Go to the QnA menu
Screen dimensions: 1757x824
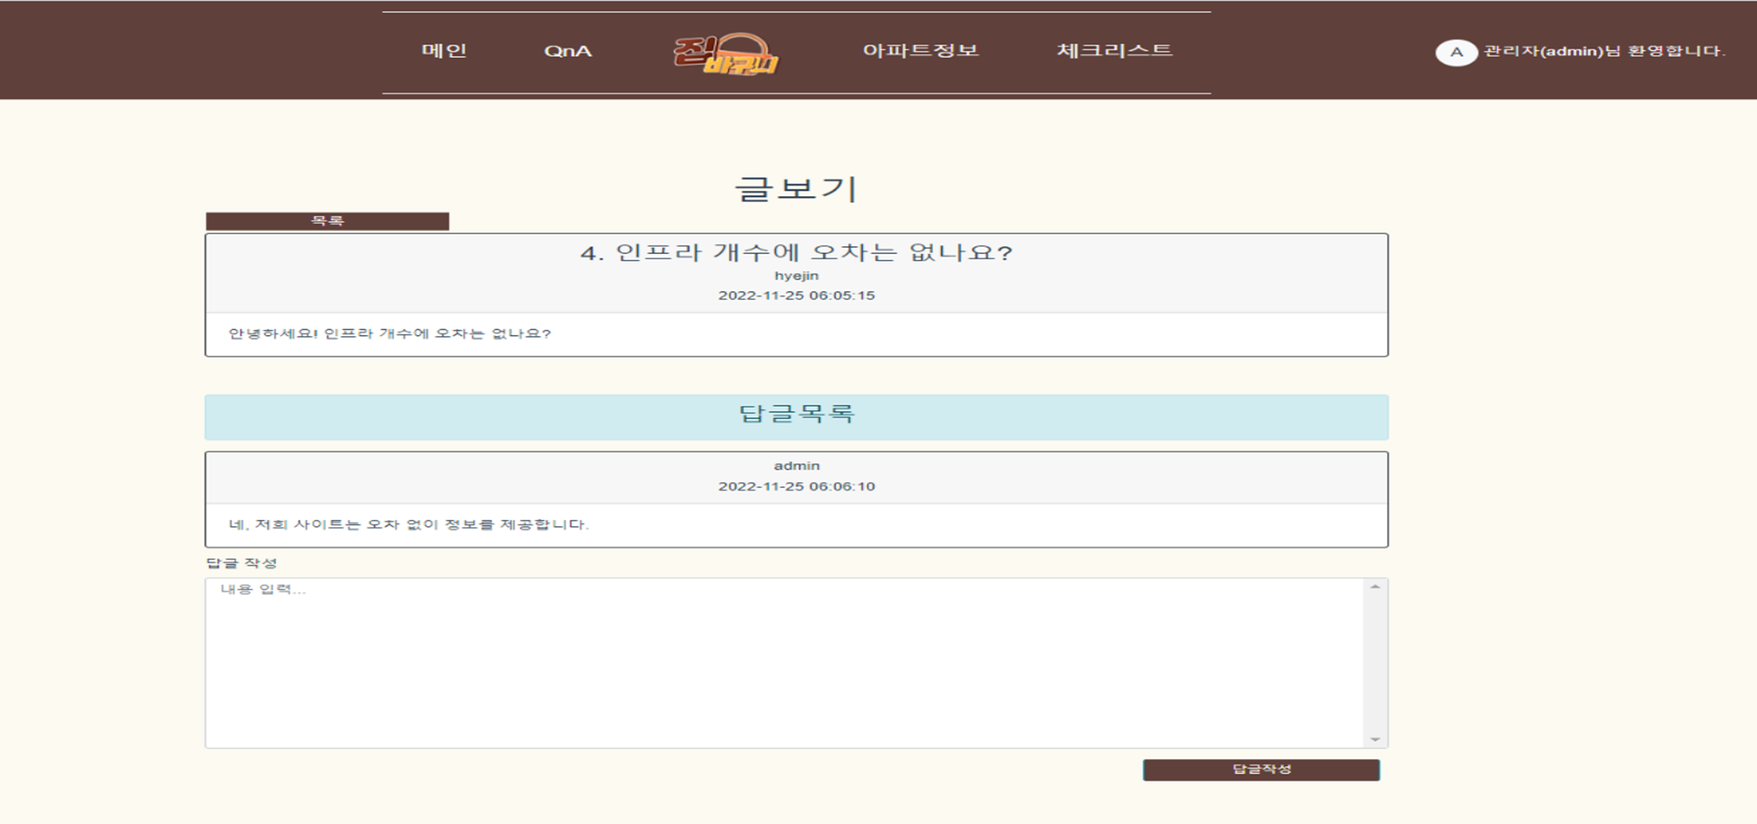(x=567, y=51)
